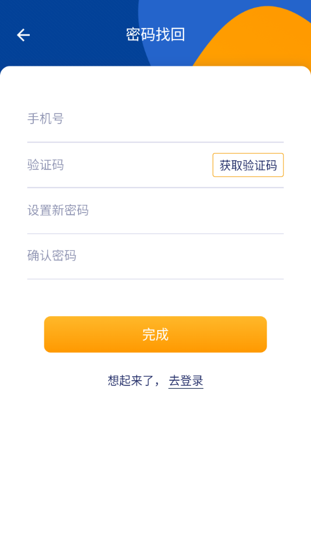
Task: Open the 去登录 login link
Action: click(x=186, y=381)
